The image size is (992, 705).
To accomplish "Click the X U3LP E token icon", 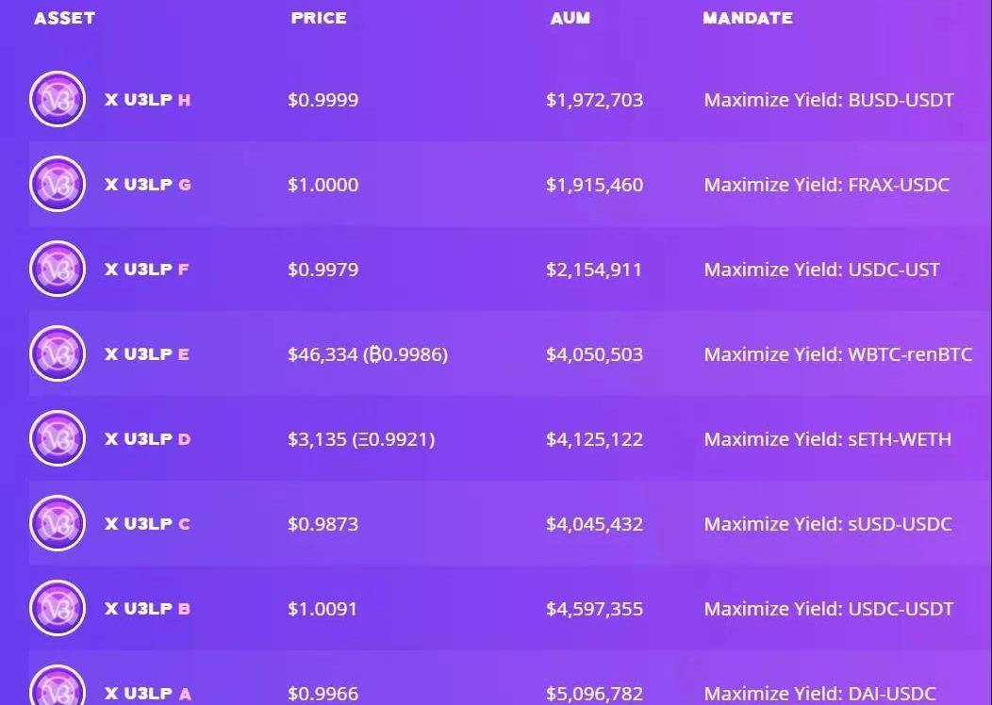I will 58,353.
